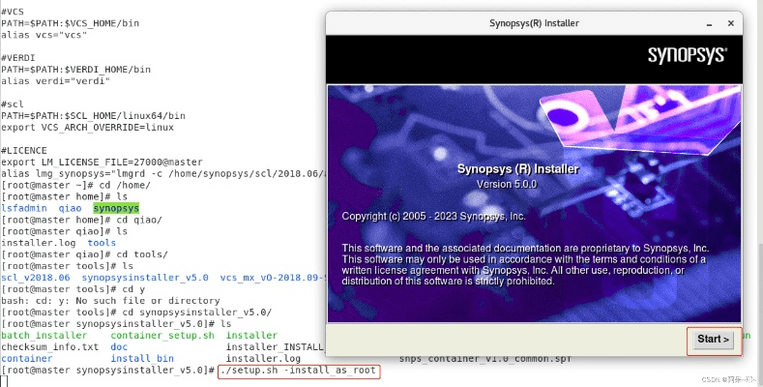Click 'batch_installer' file in the terminal listing

pyautogui.click(x=44, y=335)
